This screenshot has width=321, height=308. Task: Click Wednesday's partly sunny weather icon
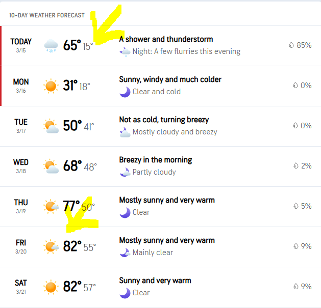(x=51, y=166)
